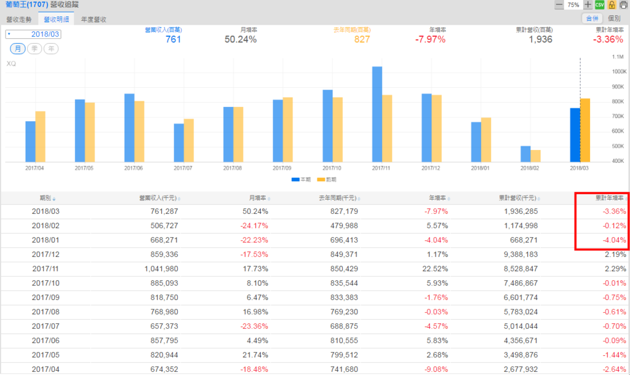Click the orange 2017/09 bar in the chart
Viewport: 630px width, 375px height.
[288, 130]
